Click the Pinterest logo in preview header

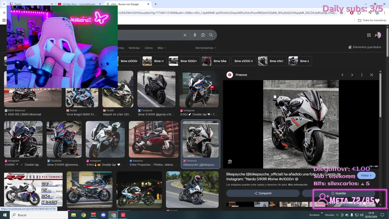tap(230, 75)
